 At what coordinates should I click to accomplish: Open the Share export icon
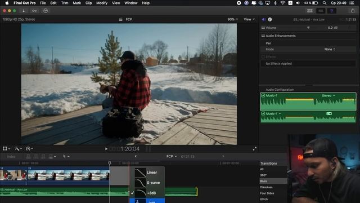click(x=353, y=11)
